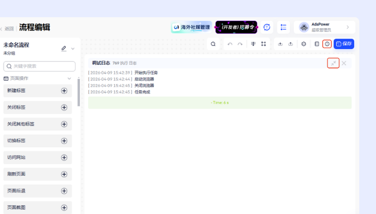Open the 开发者招募令 banner
376x214 pixels.
point(236,27)
